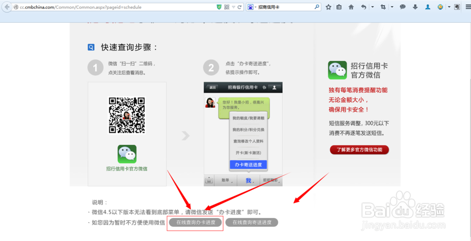Click the text 微信"扫一扫"二维码
The image size is (471, 241).
[x=132, y=64]
